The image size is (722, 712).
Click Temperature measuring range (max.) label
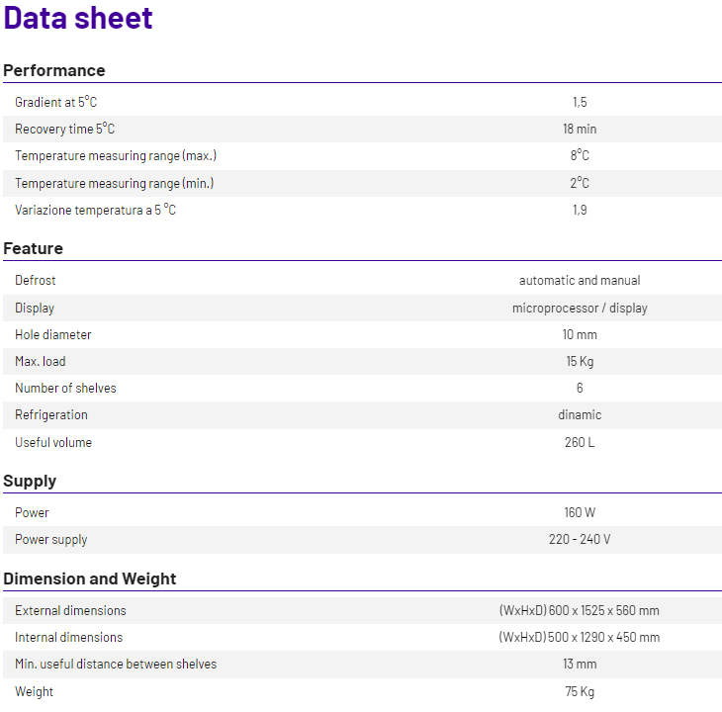pyautogui.click(x=116, y=156)
